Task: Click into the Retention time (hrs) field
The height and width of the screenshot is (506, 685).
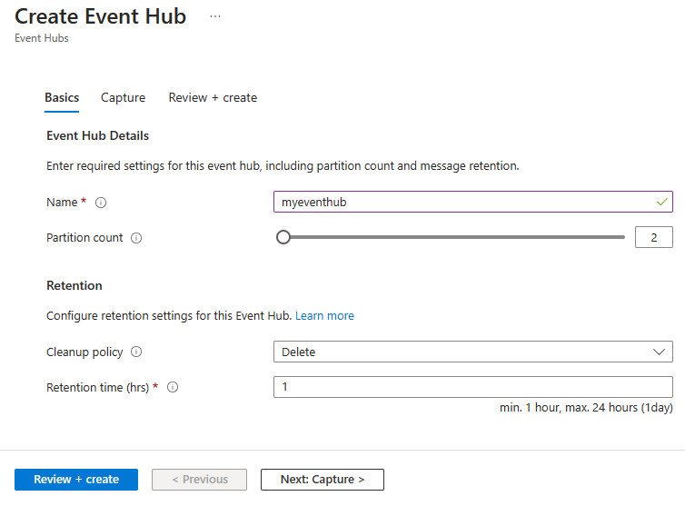Action: click(472, 387)
